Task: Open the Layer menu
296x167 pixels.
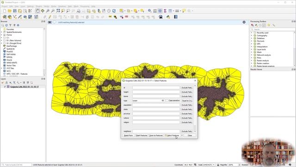Action: (x=23, y=6)
